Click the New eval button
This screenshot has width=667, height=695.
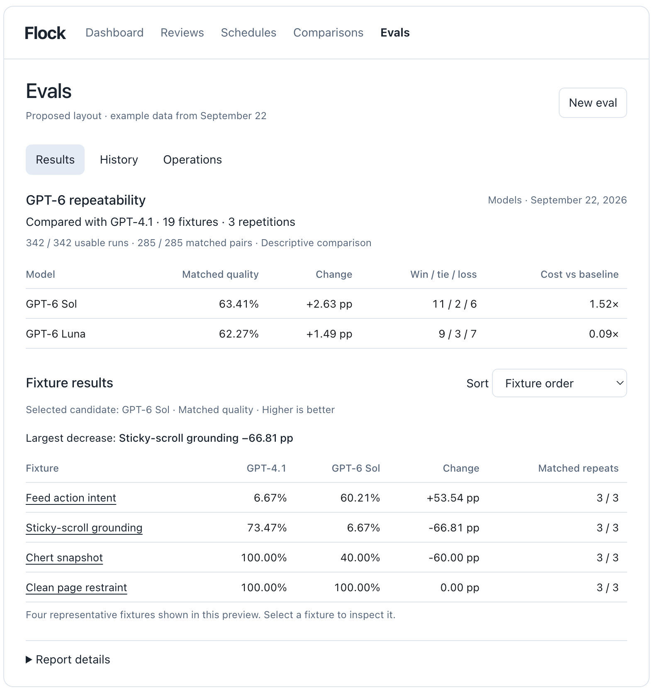(x=593, y=103)
